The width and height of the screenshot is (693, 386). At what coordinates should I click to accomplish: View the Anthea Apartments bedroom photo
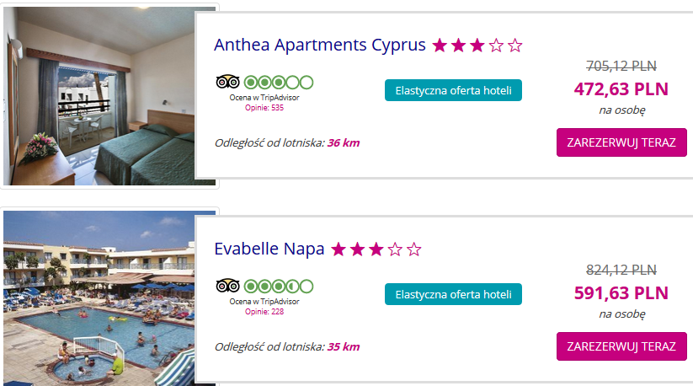coord(109,96)
